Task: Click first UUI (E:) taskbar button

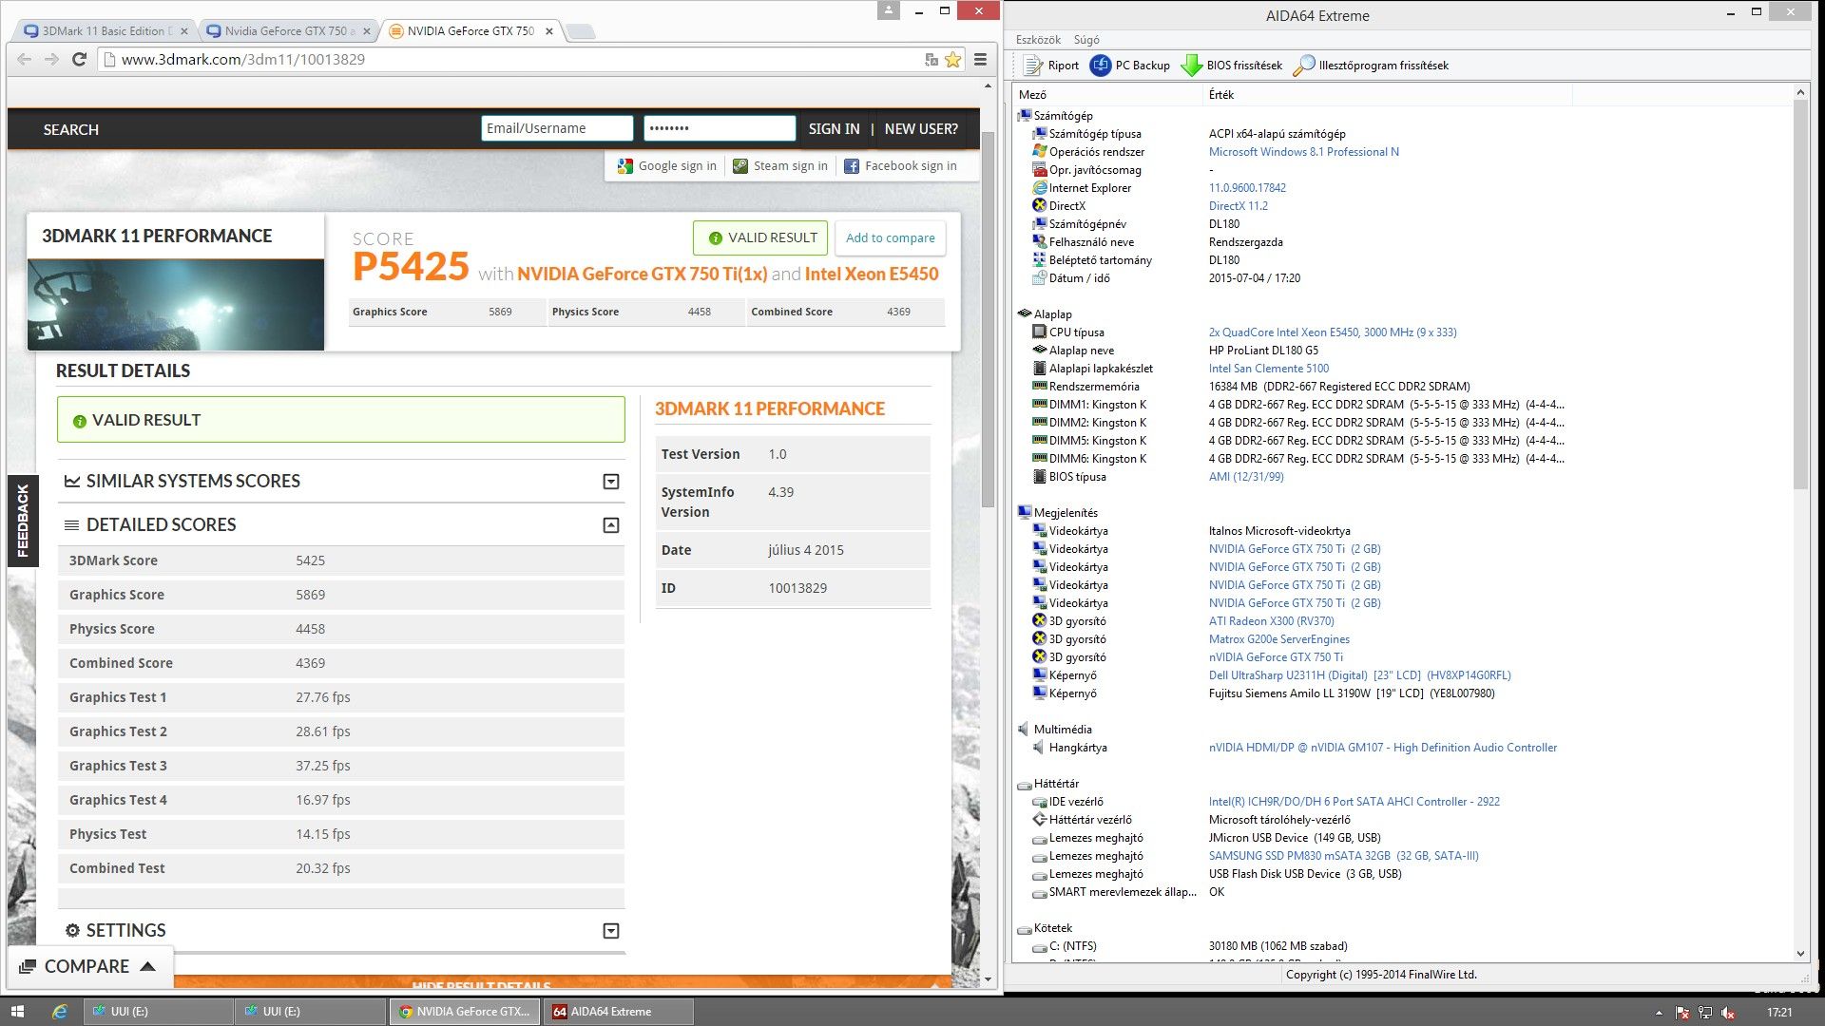Action: point(159,1012)
